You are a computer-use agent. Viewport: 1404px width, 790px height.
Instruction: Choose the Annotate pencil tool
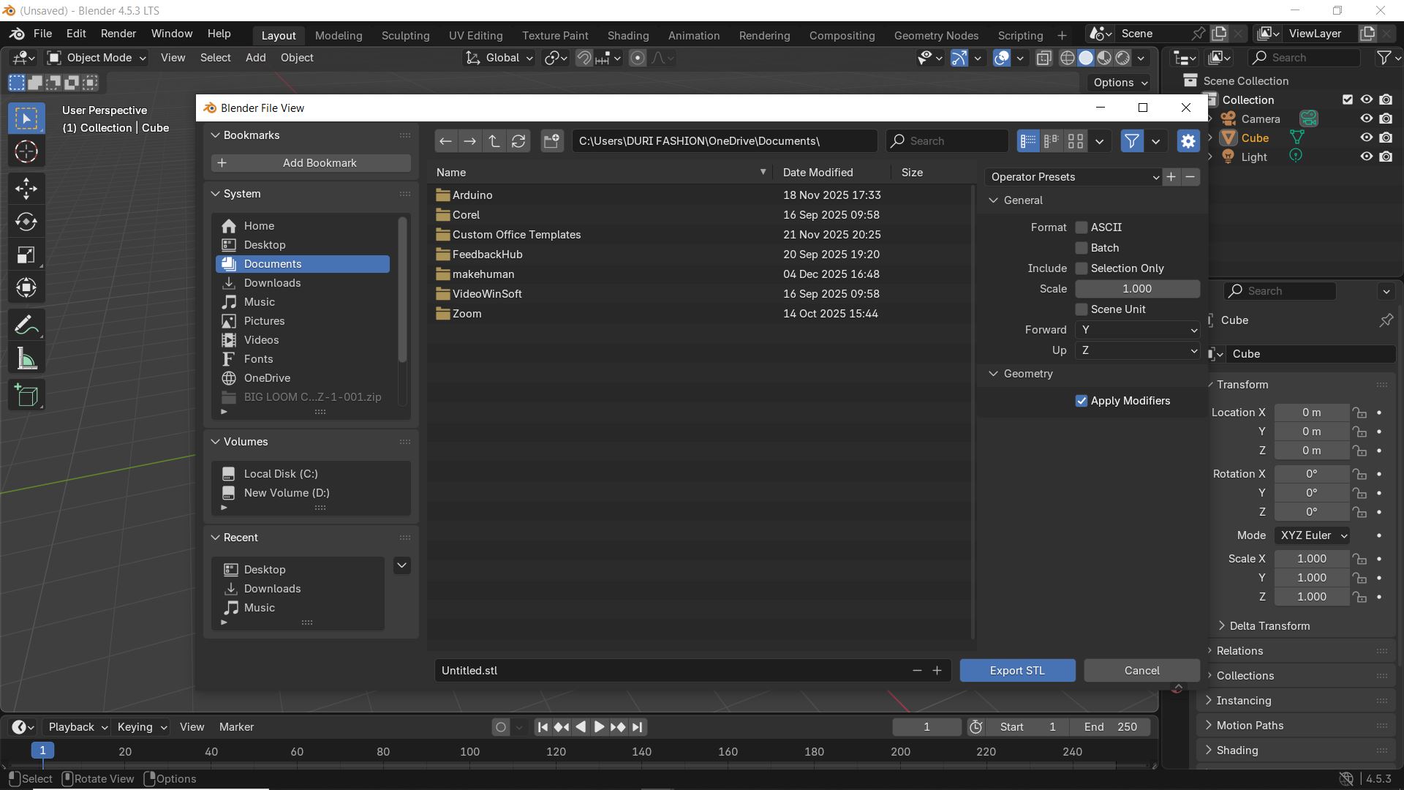(x=26, y=326)
